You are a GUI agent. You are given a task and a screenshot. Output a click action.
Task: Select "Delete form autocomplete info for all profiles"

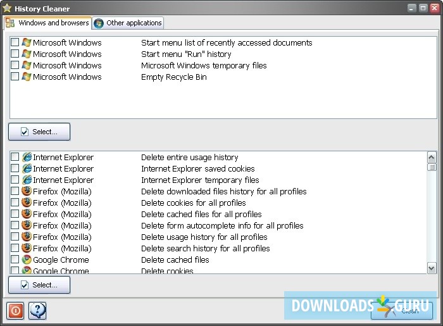(222, 225)
